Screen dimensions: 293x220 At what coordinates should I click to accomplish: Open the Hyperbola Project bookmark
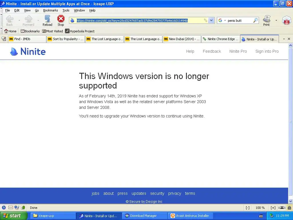tap(80, 31)
